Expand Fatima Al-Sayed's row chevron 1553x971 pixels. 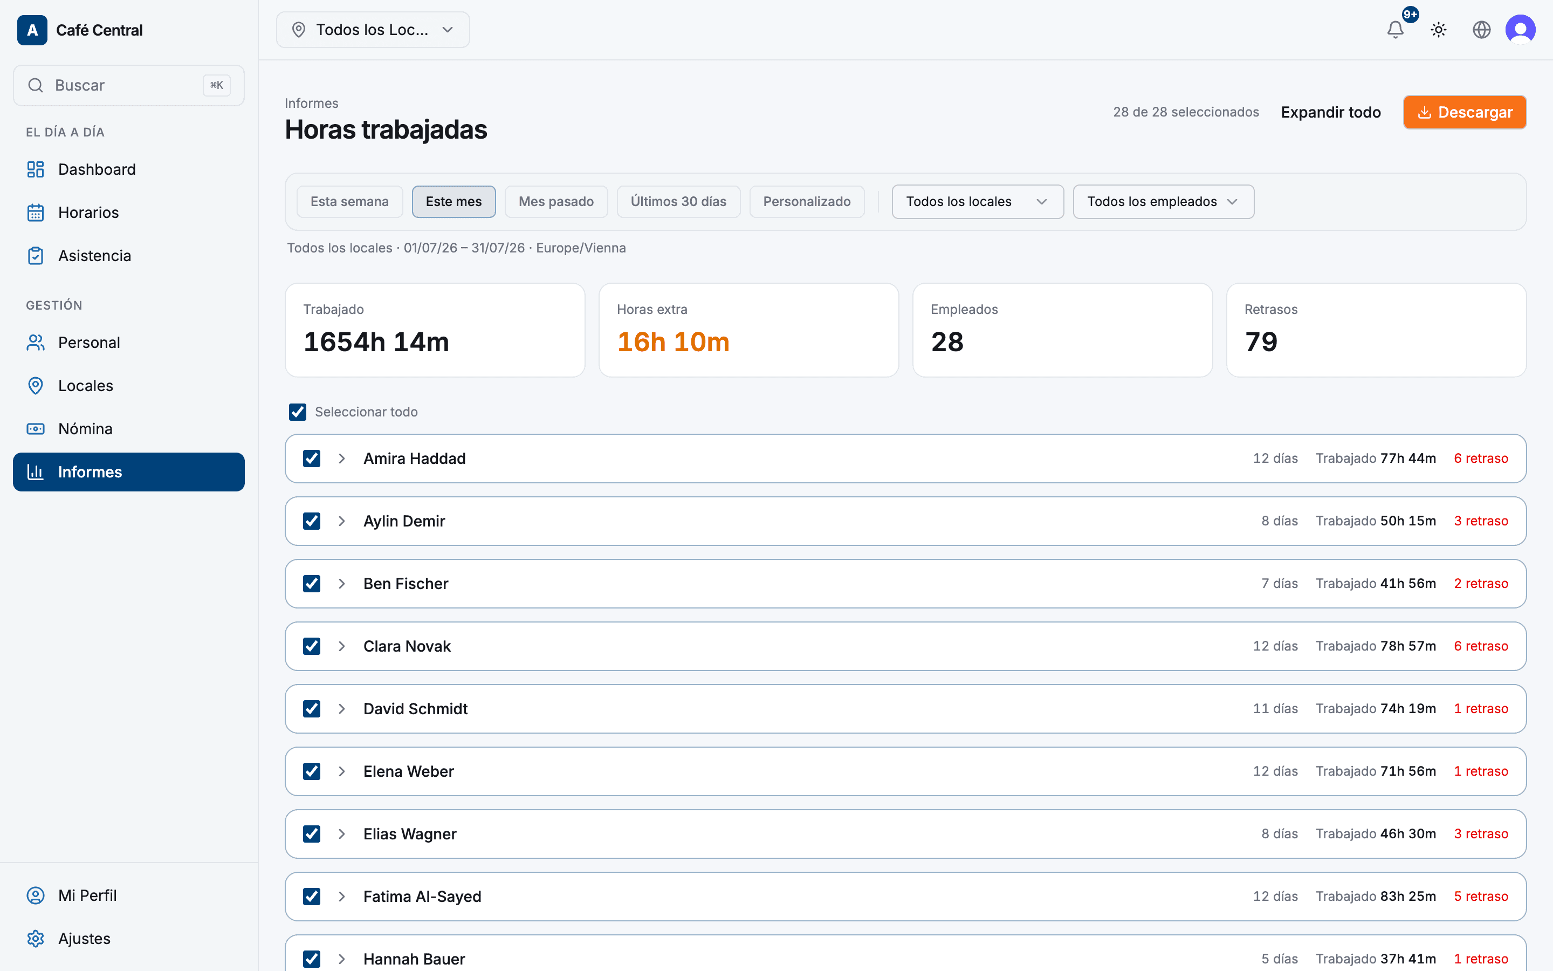pos(342,897)
